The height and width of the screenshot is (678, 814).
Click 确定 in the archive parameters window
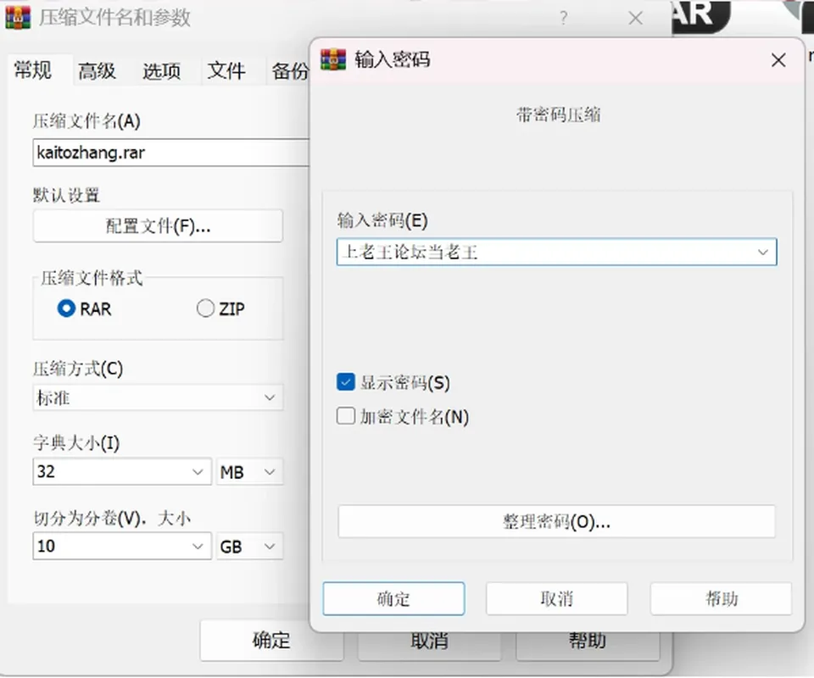point(271,640)
